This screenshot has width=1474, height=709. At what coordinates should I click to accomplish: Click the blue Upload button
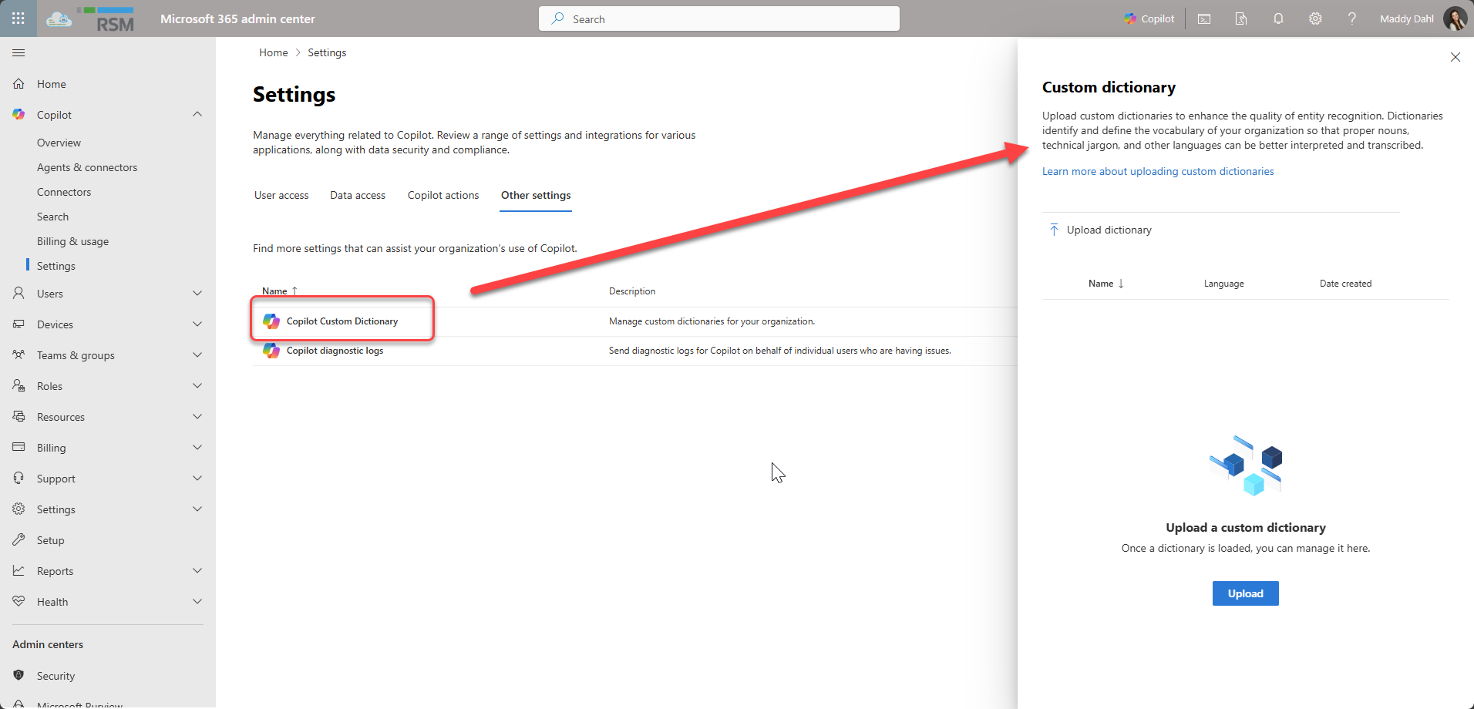click(x=1245, y=593)
